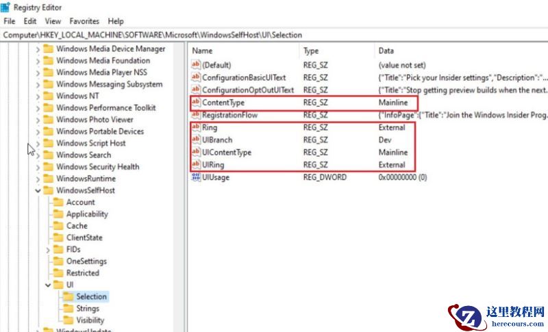Select the Restricted folder icon

click(58, 273)
